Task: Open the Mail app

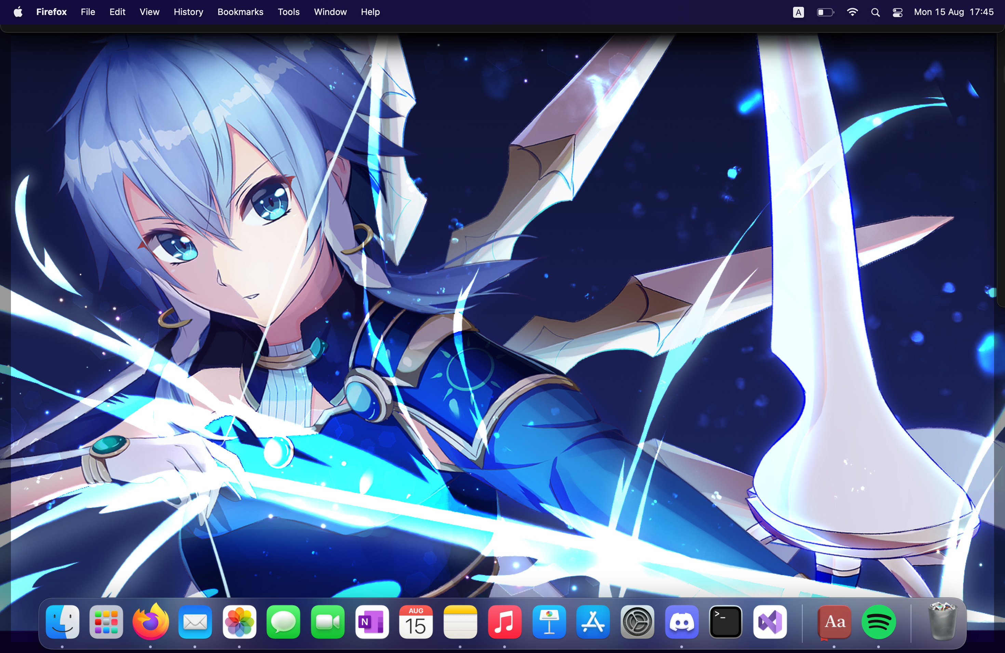Action: 195,622
